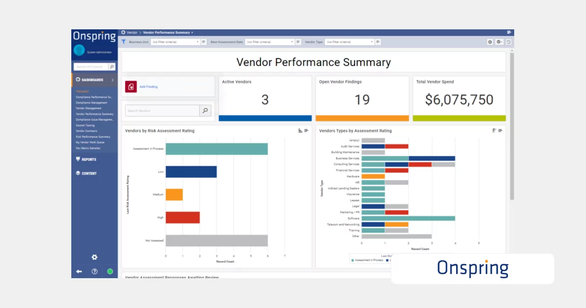
Task: Open the apply filters checkmark dropdown
Action: click(499, 42)
